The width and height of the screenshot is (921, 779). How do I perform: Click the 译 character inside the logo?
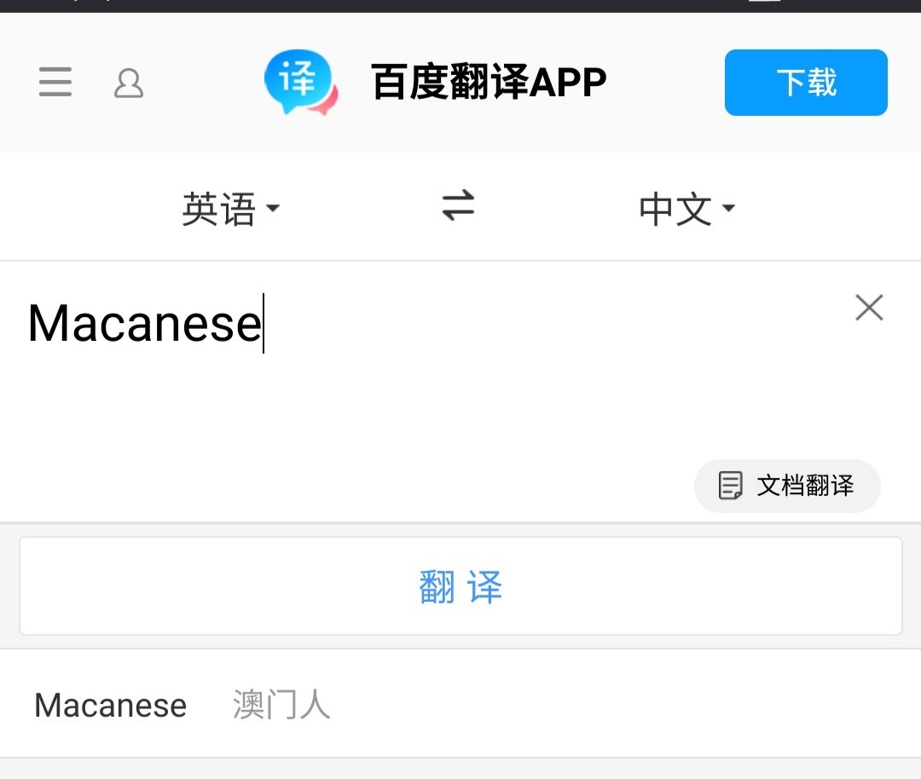click(298, 78)
